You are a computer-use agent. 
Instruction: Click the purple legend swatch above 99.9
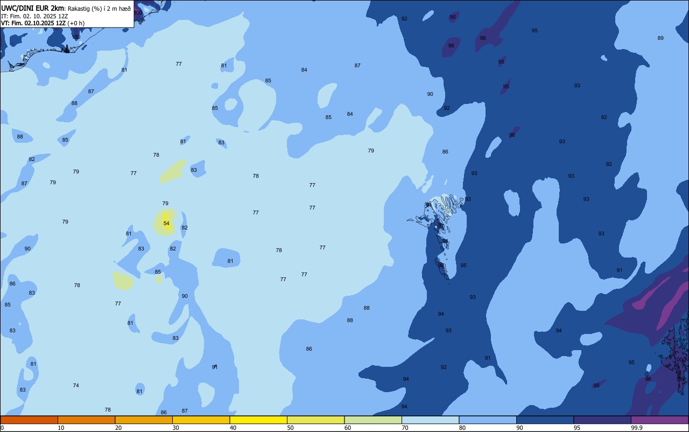tap(659, 420)
